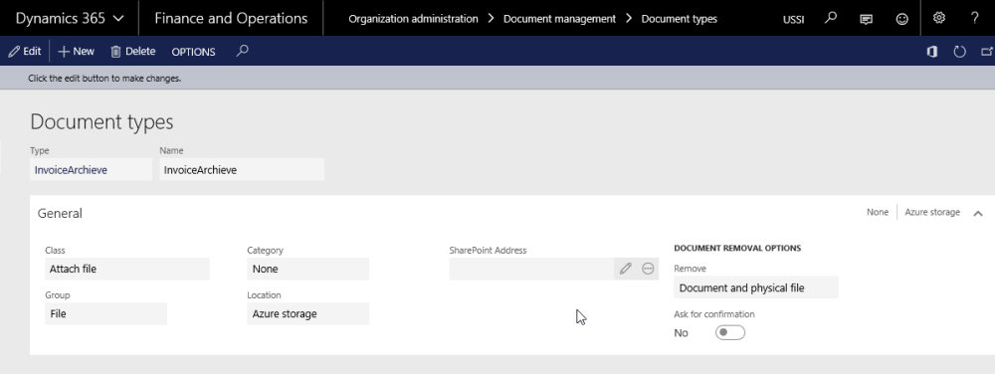Toggle Ask for confirmation switch

pos(729,333)
